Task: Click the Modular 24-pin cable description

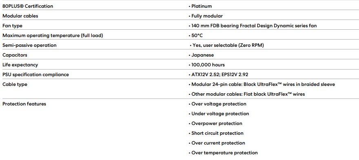Action: (263, 84)
